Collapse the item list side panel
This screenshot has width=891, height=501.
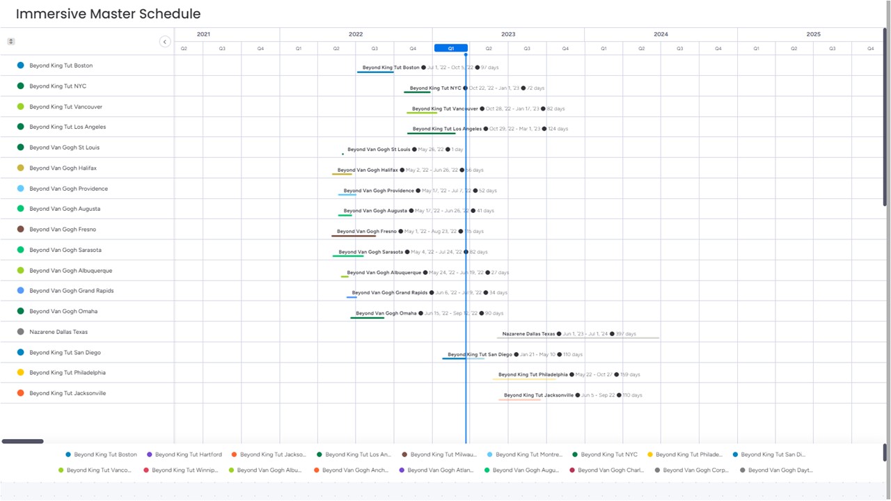pos(165,42)
